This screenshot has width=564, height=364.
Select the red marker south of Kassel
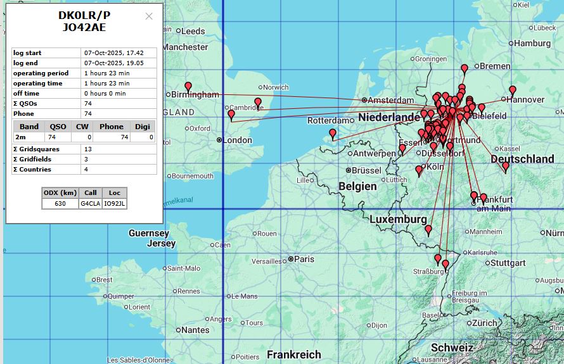505,166
